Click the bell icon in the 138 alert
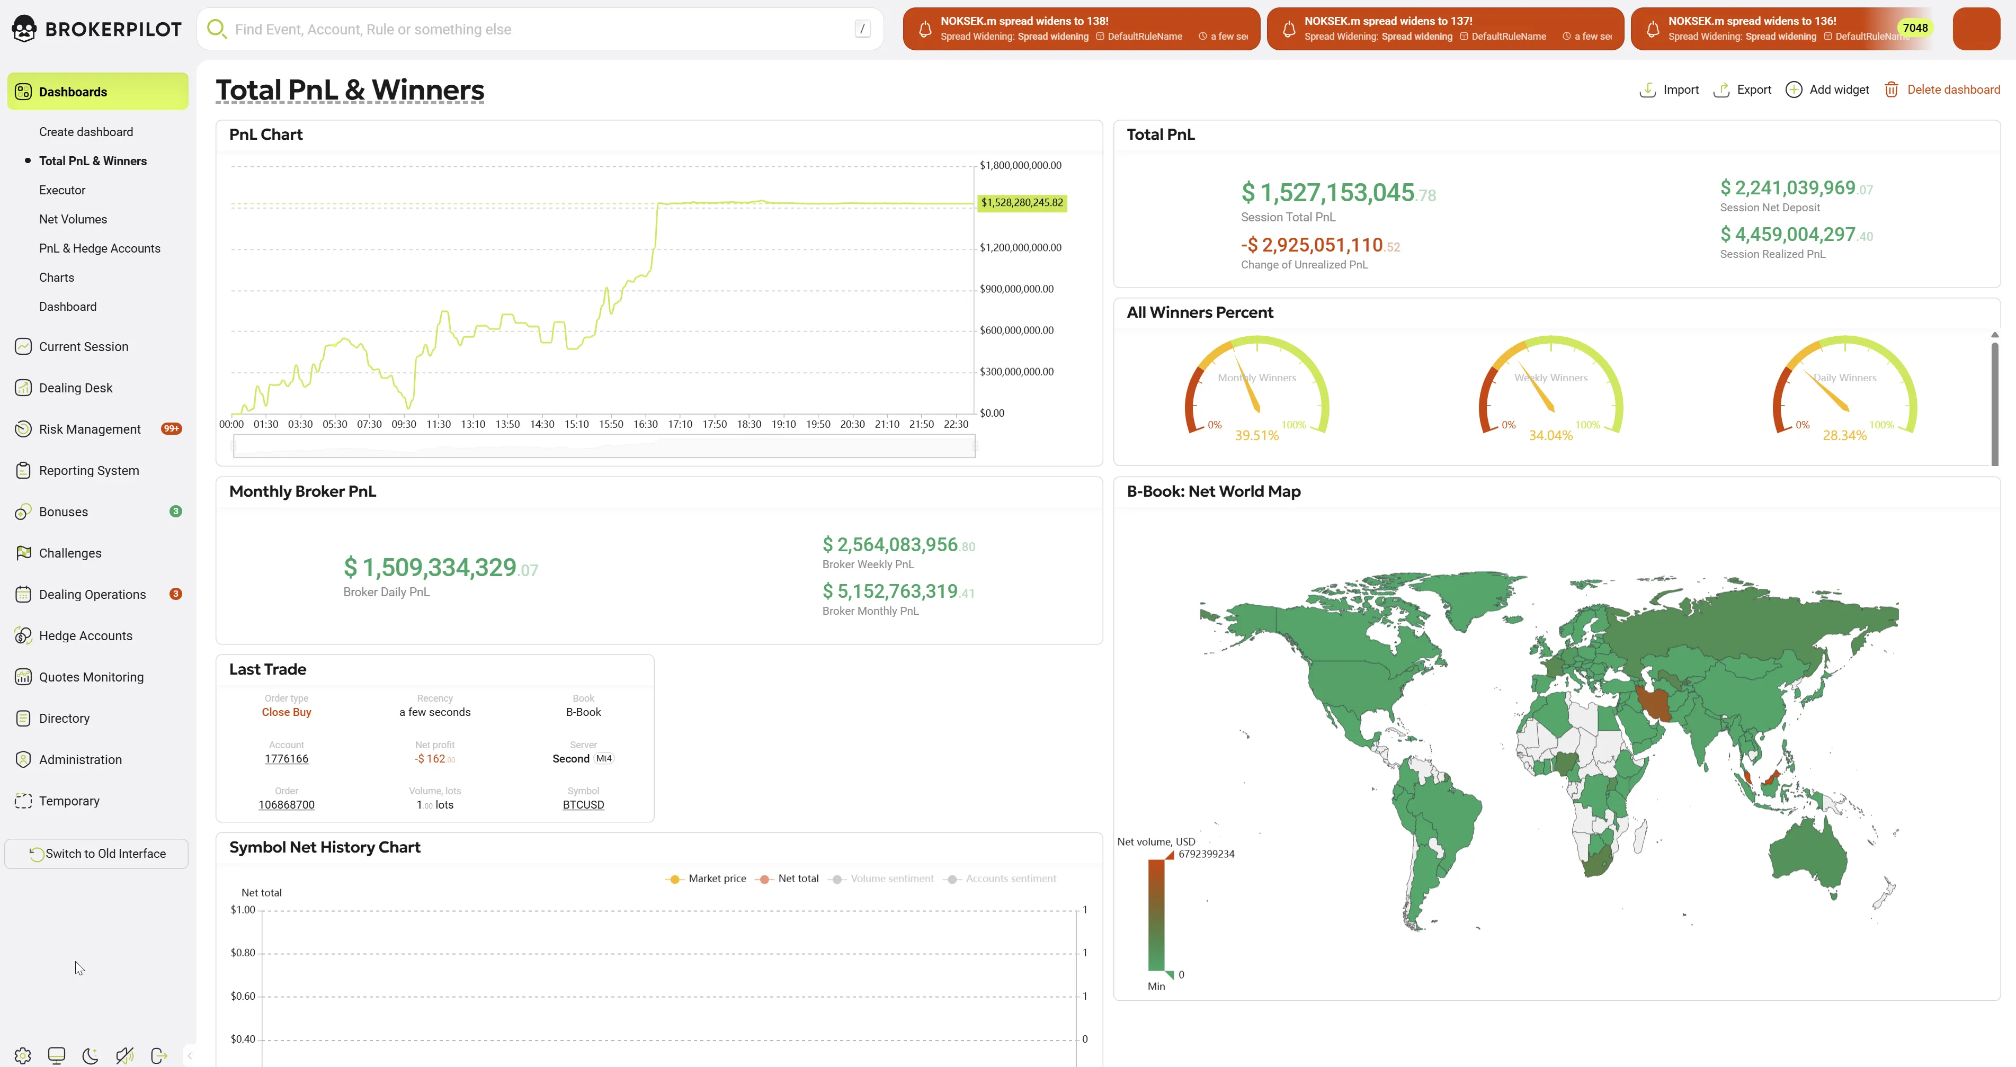 click(x=924, y=30)
